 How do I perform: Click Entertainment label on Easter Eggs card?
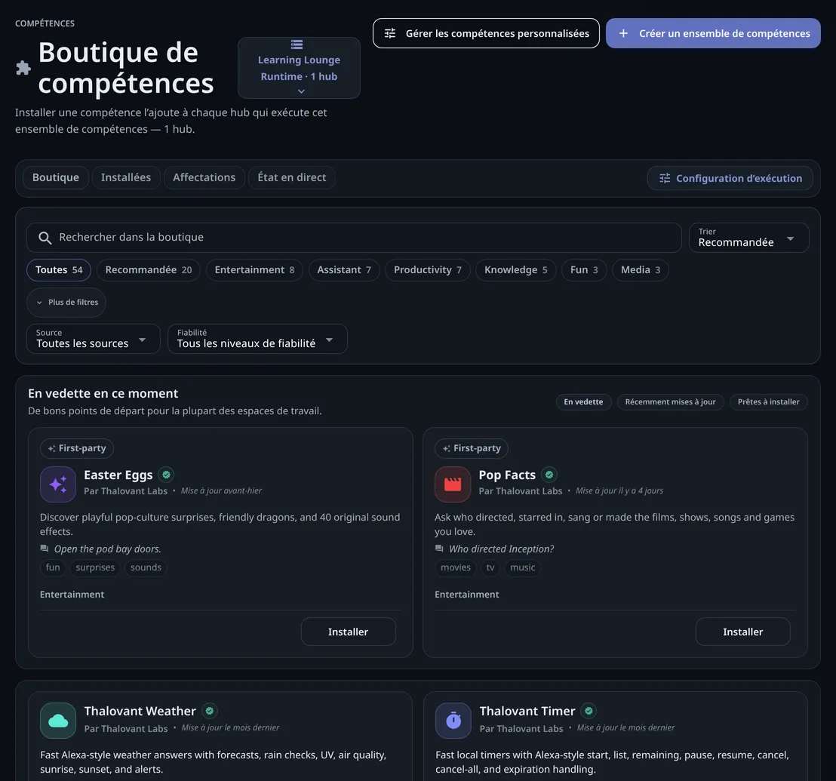pyautogui.click(x=72, y=595)
